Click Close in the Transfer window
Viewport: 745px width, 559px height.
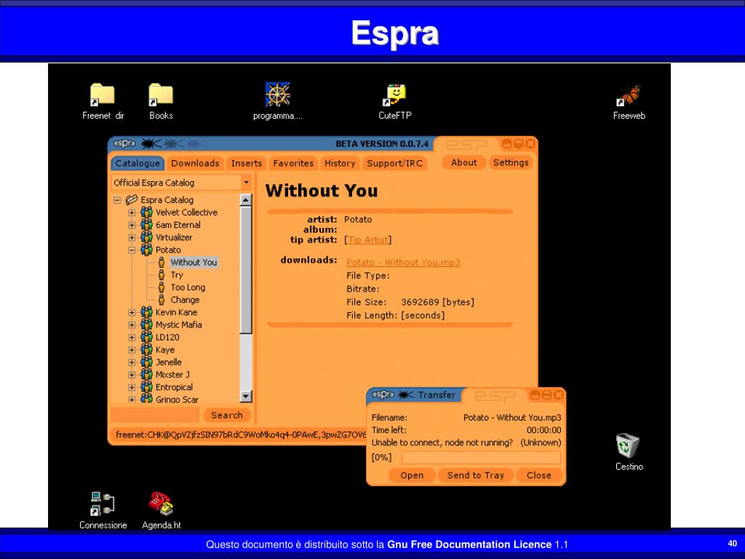pyautogui.click(x=539, y=475)
